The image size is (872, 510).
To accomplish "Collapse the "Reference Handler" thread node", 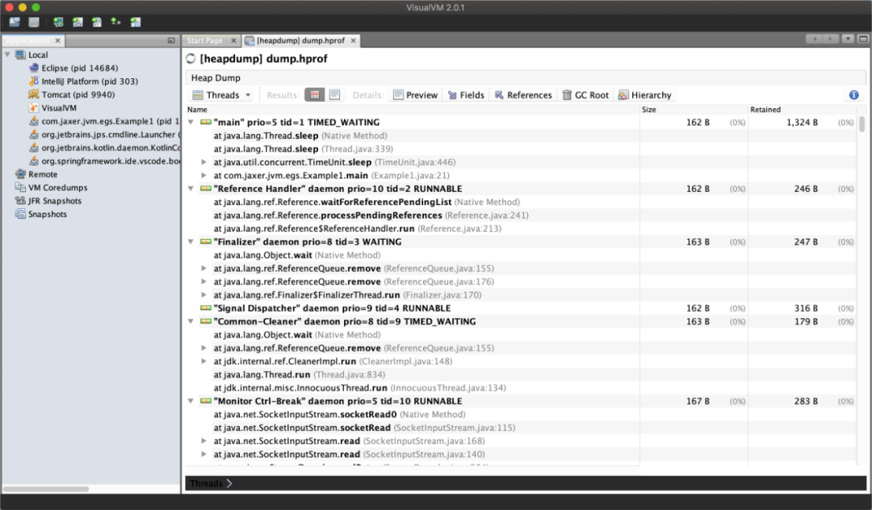I will (x=191, y=188).
